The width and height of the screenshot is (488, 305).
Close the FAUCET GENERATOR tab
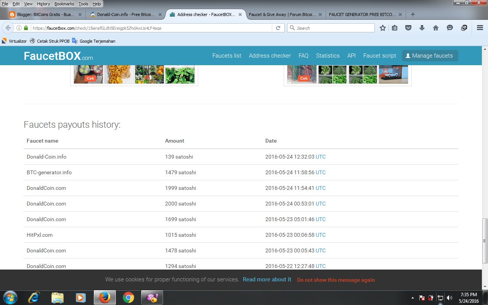(400, 14)
